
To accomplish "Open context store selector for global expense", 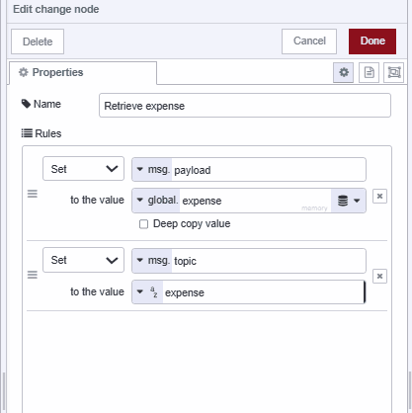I will (x=349, y=201).
